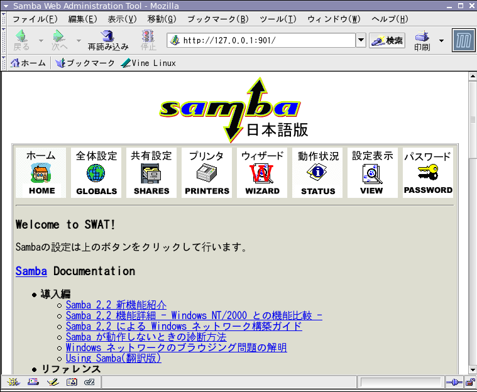Print the page with 印刷 icon
Screen dimensions: 477x392
coord(422,40)
